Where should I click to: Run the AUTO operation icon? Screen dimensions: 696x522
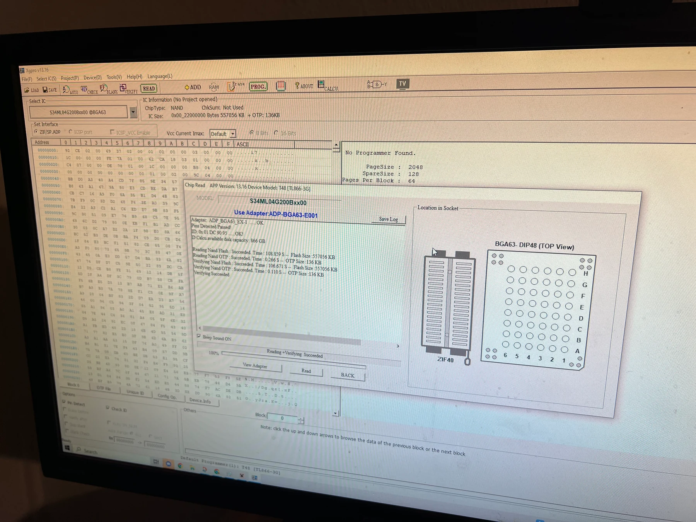(70, 90)
